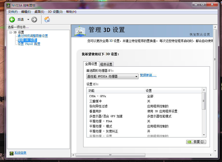
Task: Select the 各向异性过滤 row
Action: click(x=144, y=106)
